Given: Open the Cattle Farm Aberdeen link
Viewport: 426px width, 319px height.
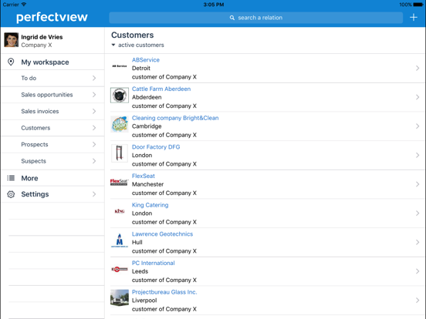Looking at the screenshot, I should pos(161,89).
